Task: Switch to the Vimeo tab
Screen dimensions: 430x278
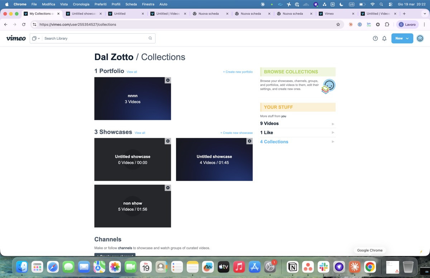Action: point(337,14)
